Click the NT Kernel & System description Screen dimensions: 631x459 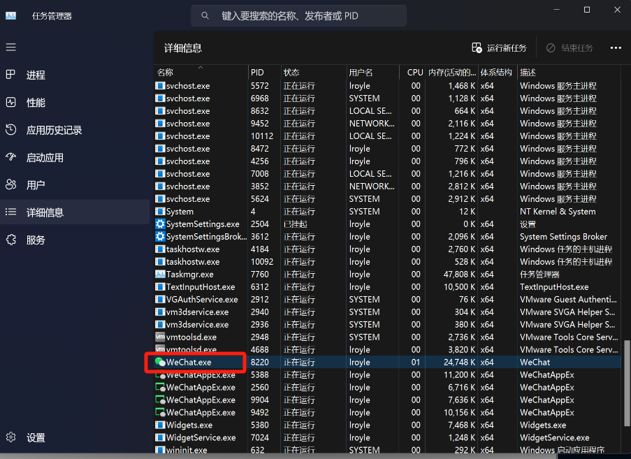click(558, 212)
